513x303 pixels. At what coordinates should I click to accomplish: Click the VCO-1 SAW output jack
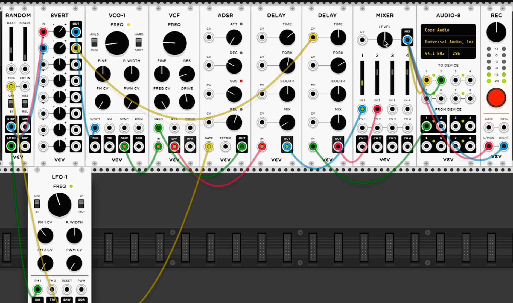coord(124,147)
